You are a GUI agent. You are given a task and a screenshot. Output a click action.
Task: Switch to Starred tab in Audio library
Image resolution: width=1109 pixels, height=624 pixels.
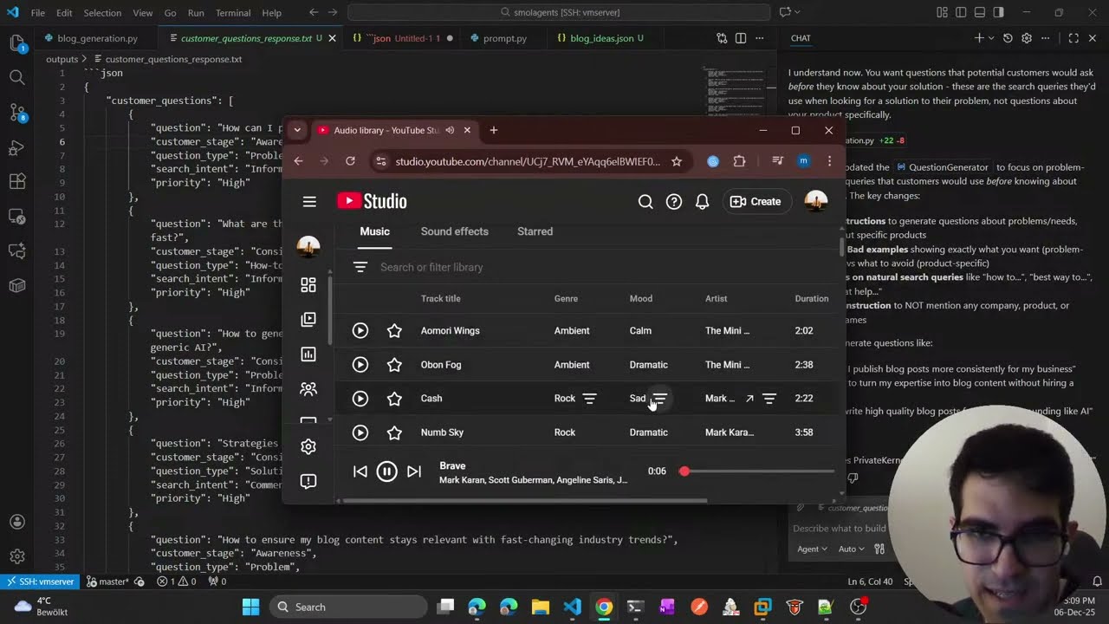tap(535, 231)
